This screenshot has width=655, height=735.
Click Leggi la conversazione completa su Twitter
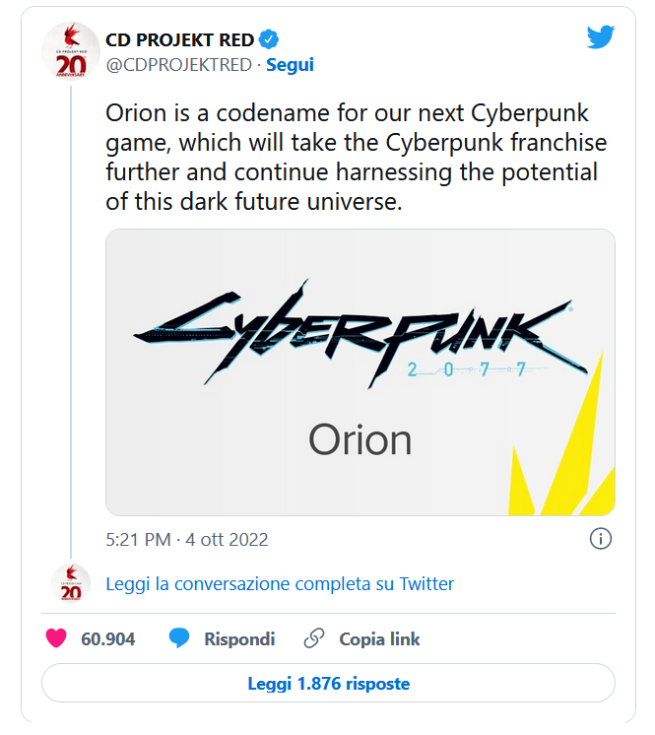(280, 584)
